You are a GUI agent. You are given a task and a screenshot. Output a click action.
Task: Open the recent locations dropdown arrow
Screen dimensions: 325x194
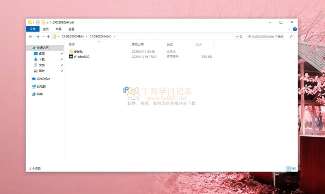click(x=43, y=37)
